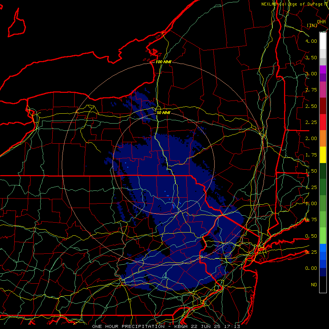Click the 2.00 legend value
This screenshot has width=329, height=329.
311,139
